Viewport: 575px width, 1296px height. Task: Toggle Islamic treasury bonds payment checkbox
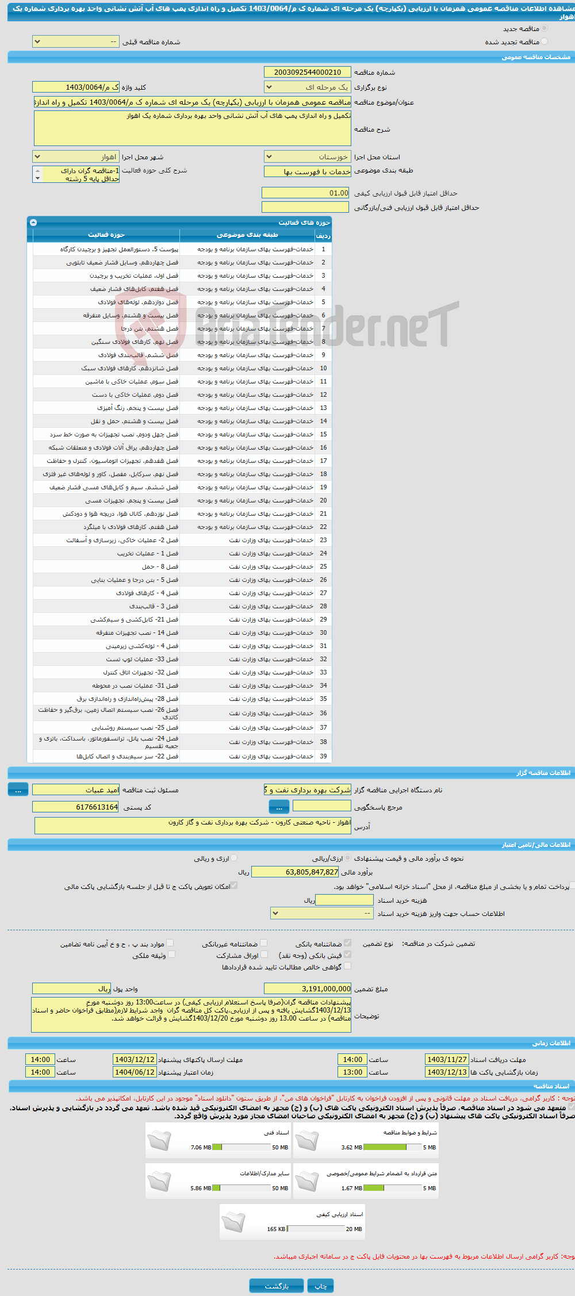pyautogui.click(x=572, y=886)
